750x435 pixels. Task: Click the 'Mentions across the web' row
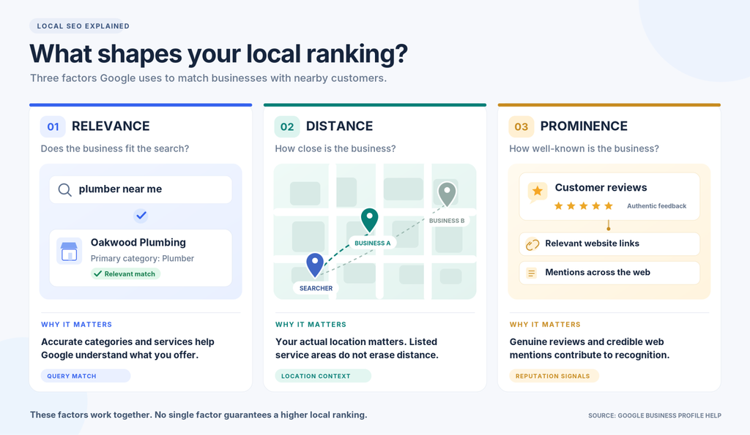(x=609, y=273)
